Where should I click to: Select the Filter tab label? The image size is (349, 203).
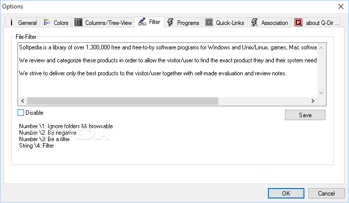[x=155, y=22]
